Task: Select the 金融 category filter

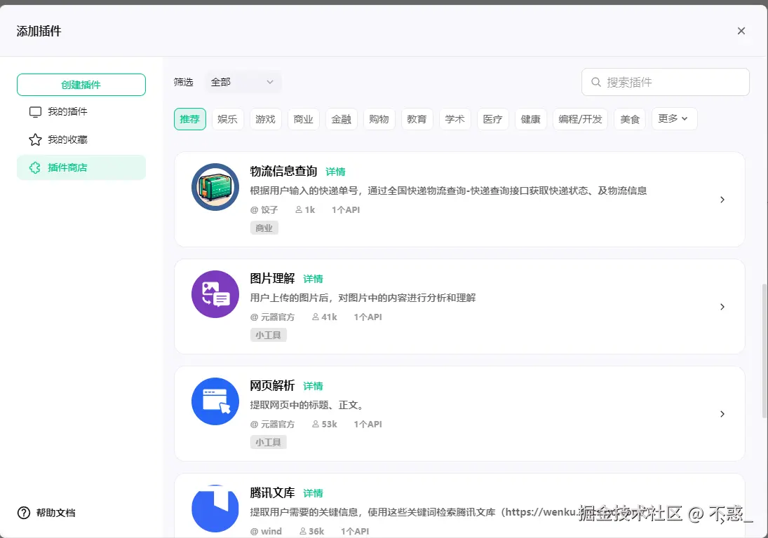Action: point(342,118)
